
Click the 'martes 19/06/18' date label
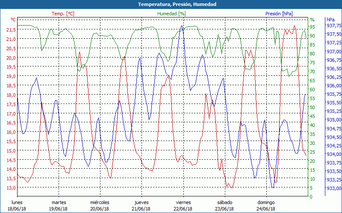tap(59, 206)
